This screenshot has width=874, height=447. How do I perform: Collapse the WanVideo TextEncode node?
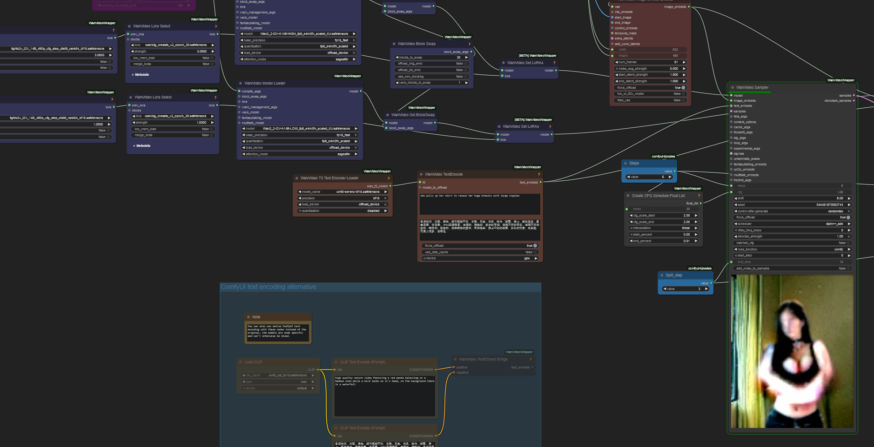(x=421, y=174)
